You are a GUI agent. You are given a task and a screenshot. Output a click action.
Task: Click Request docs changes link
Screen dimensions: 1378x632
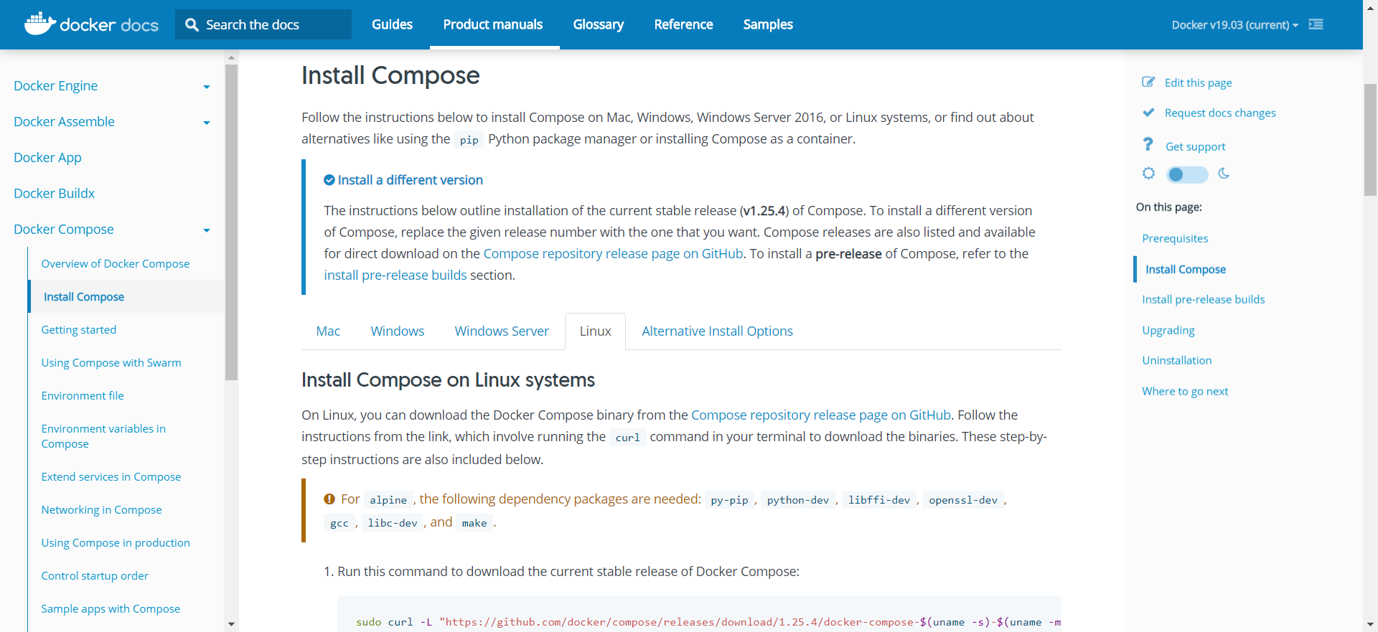coord(1220,113)
